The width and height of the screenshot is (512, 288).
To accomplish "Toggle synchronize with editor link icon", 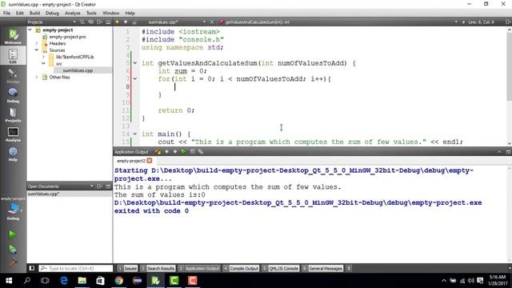I will (x=90, y=22).
